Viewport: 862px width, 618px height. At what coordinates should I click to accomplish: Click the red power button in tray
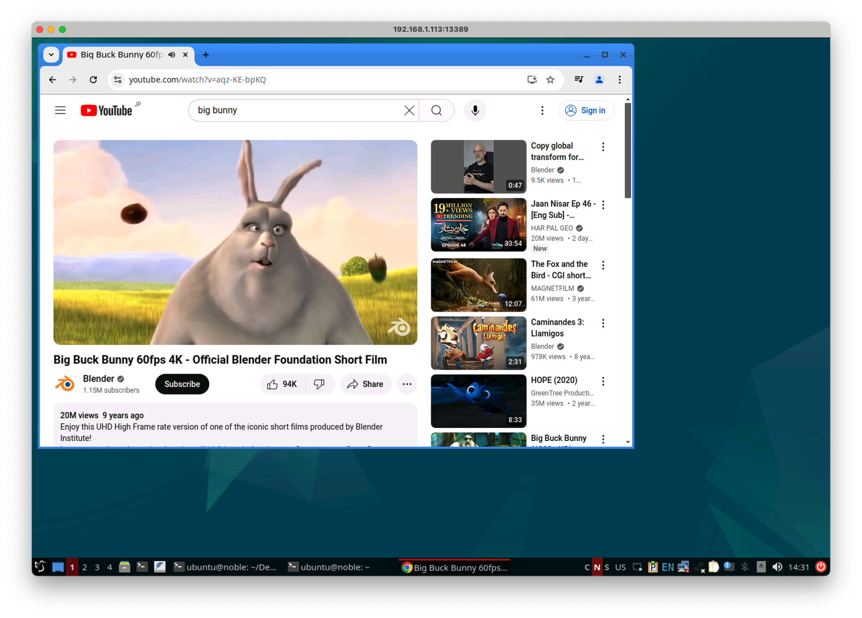(x=821, y=567)
